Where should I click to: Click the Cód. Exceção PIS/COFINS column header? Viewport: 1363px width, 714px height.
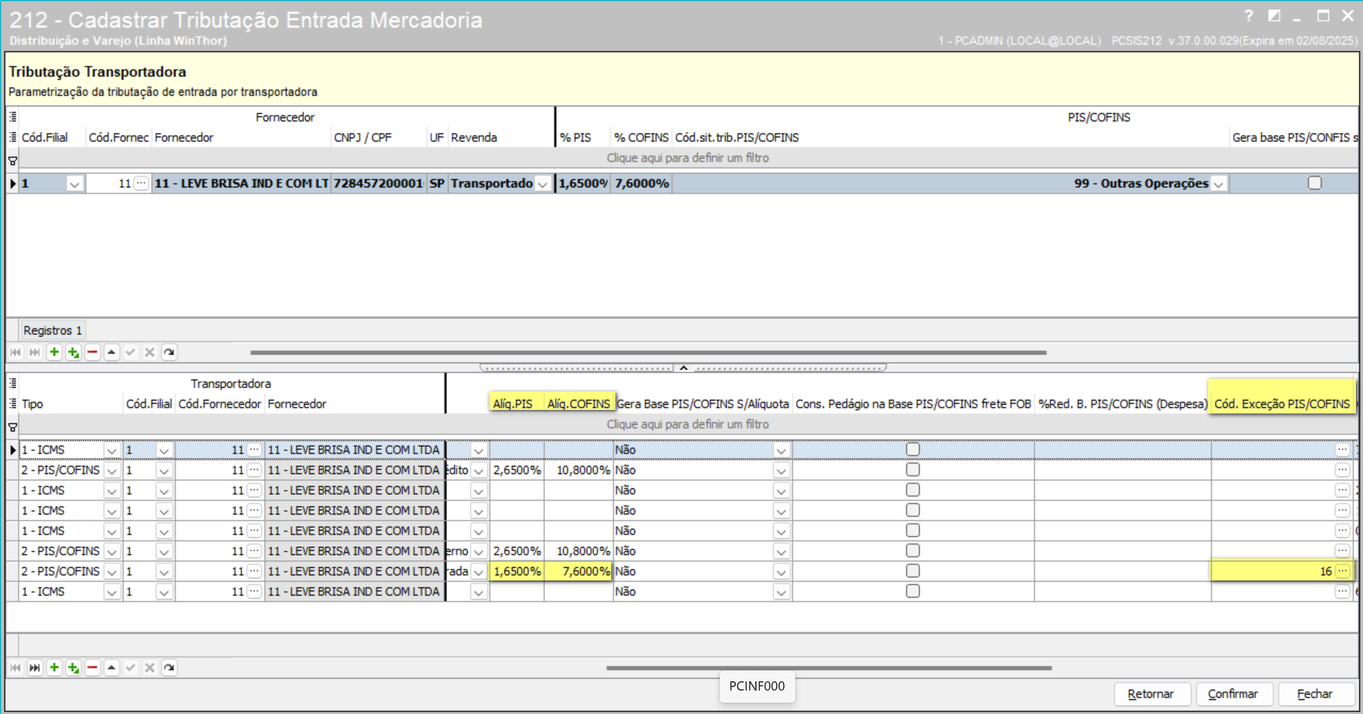tap(1281, 404)
